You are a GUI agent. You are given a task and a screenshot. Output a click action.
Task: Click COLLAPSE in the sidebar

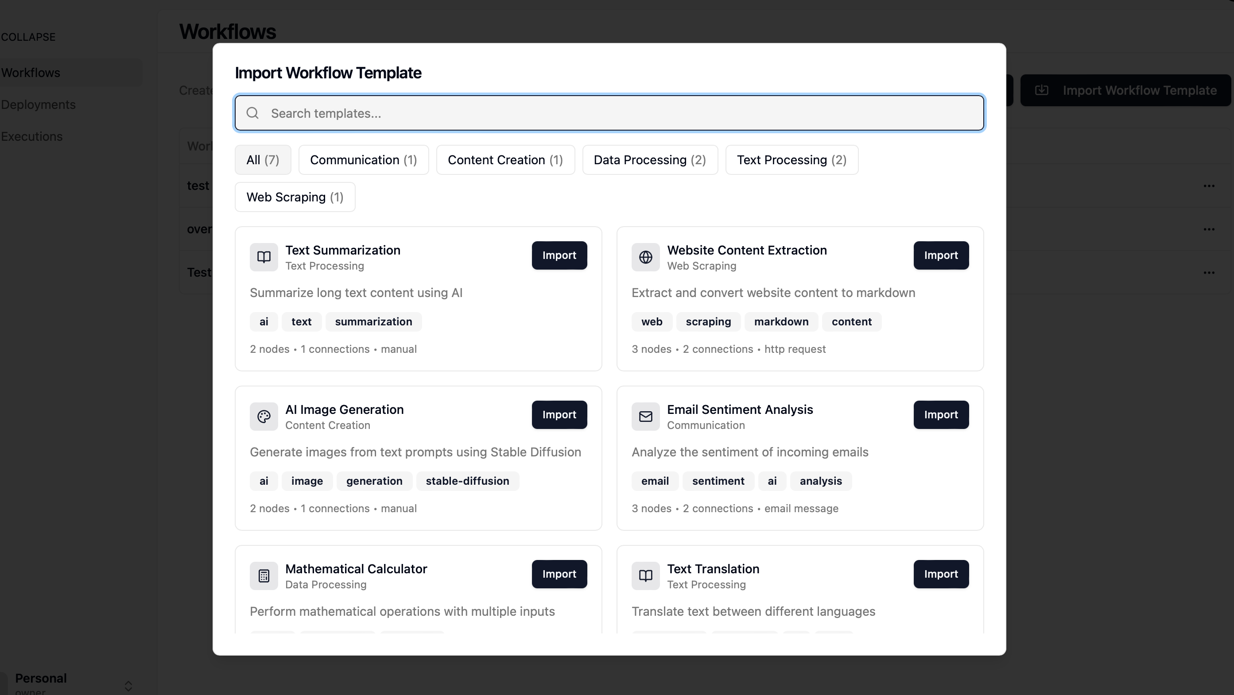click(x=28, y=37)
